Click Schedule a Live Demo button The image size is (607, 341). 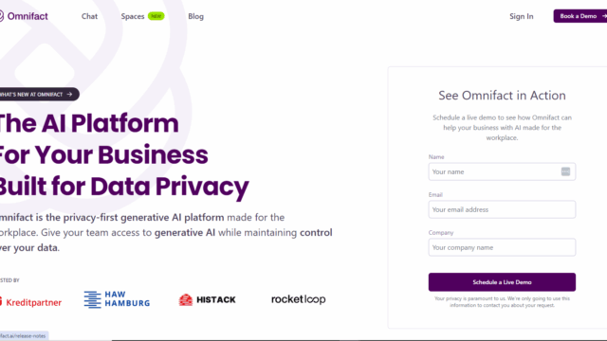[x=502, y=282]
